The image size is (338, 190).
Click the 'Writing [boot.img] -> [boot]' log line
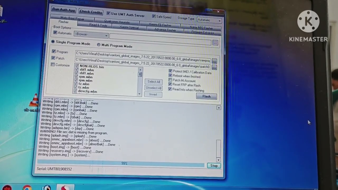point(65,147)
